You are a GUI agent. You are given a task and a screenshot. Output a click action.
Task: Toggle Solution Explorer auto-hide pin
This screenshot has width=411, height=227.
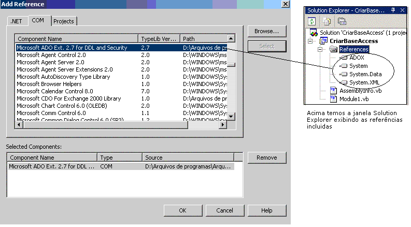tap(393, 10)
